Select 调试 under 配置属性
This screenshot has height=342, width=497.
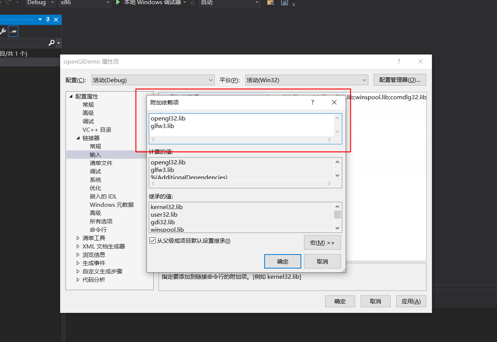88,122
